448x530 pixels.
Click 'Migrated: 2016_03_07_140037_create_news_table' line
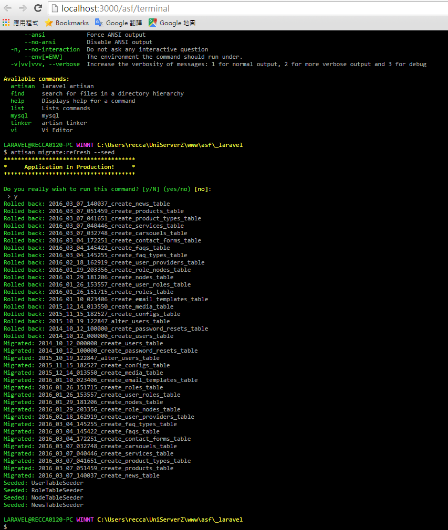click(x=81, y=475)
